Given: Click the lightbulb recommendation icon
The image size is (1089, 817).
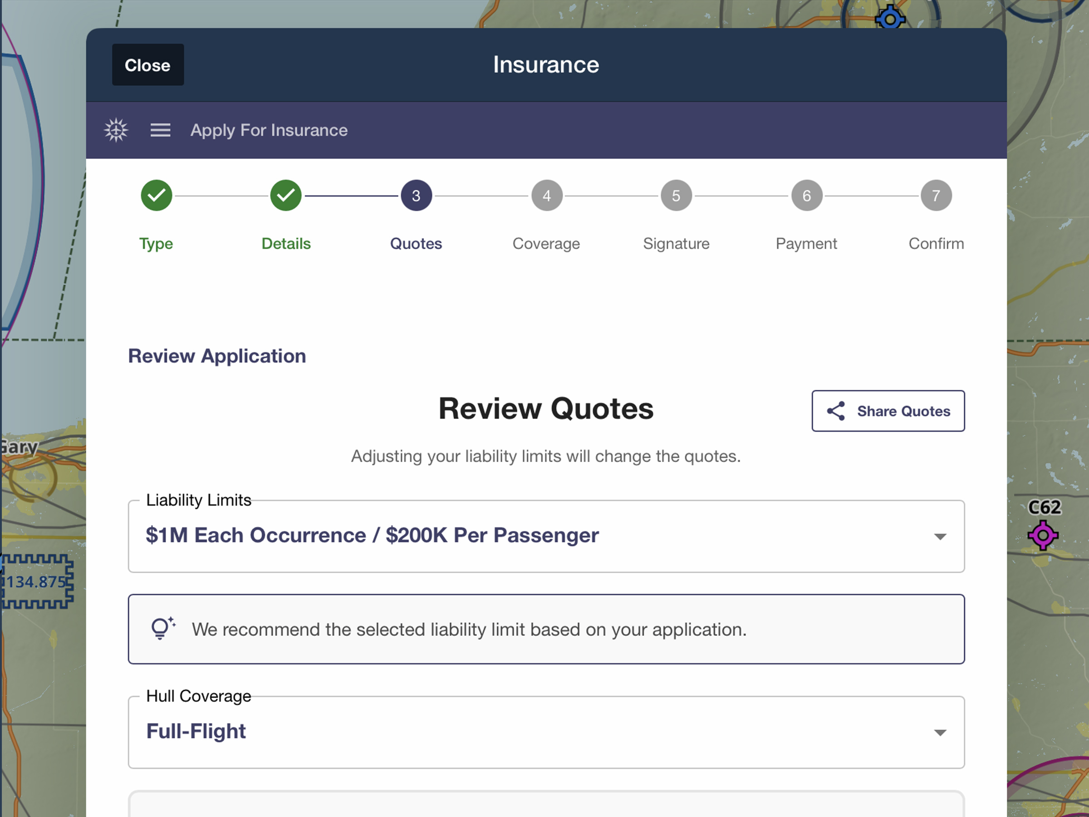Looking at the screenshot, I should click(163, 629).
